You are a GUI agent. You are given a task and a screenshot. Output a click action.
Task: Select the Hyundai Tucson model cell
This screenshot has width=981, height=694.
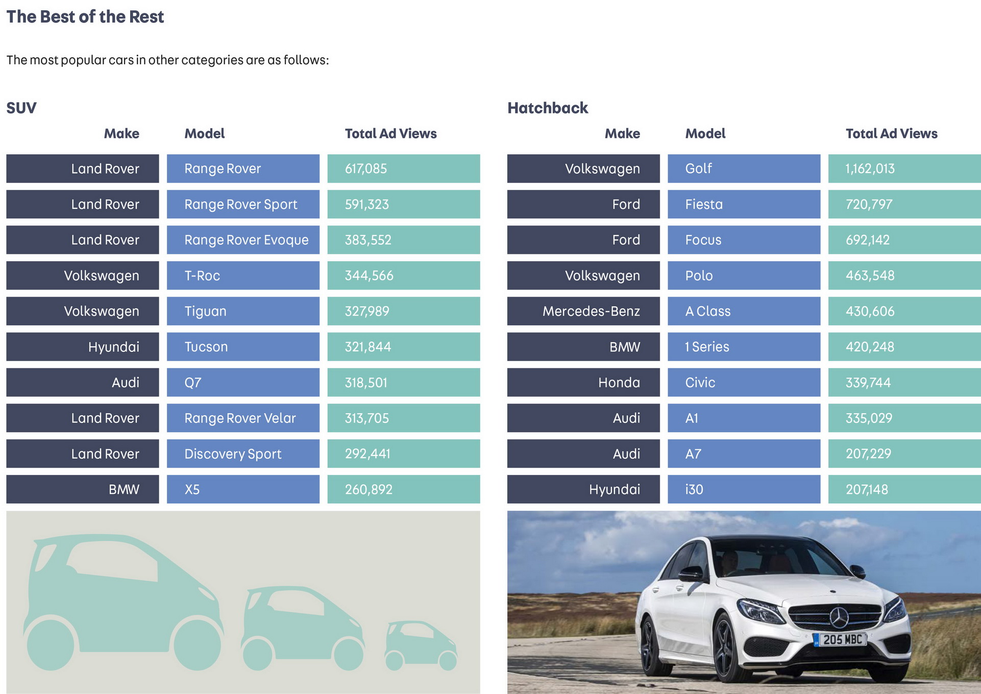pos(243,347)
